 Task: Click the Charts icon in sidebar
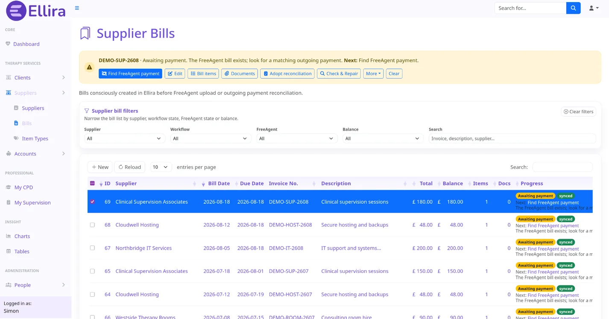8,236
